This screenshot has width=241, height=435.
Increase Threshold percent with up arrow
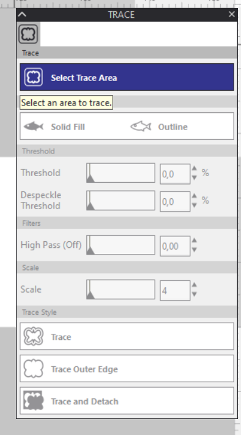click(x=195, y=168)
